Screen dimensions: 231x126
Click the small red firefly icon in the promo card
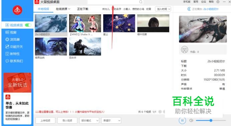tap(8, 97)
